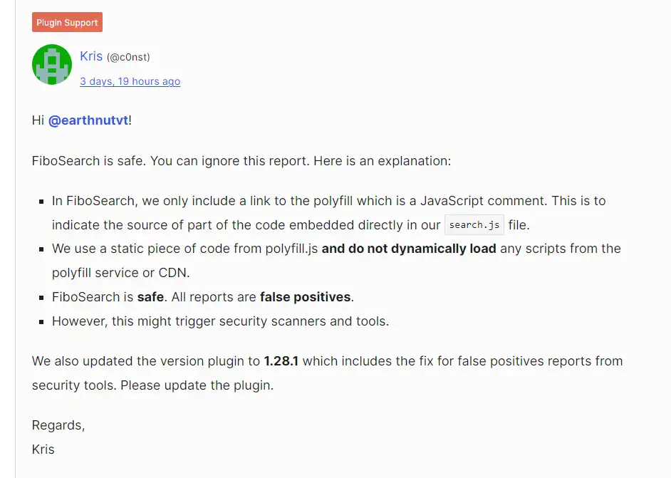Click the search.js inline code snippet
Image resolution: width=671 pixels, height=478 pixels.
tap(474, 225)
